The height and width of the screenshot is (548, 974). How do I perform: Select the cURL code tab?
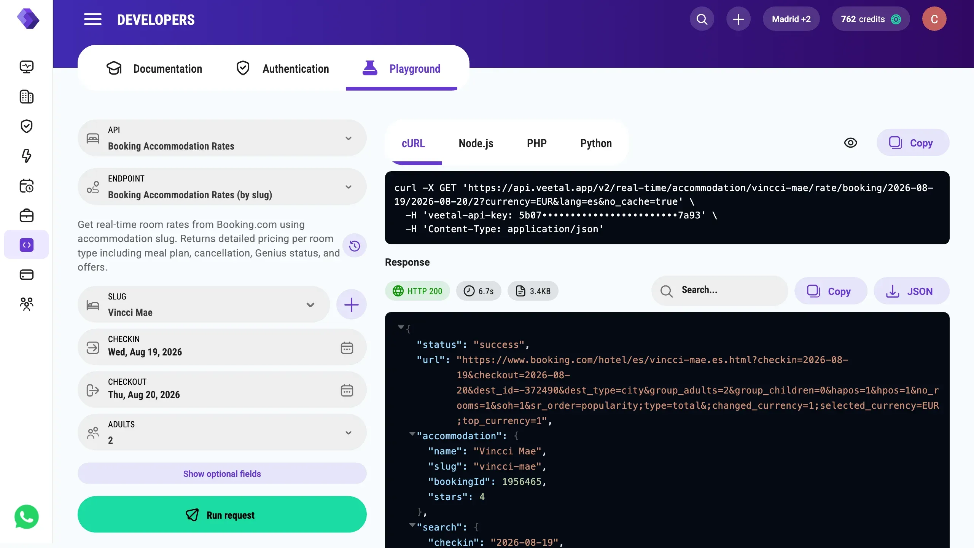click(x=413, y=143)
